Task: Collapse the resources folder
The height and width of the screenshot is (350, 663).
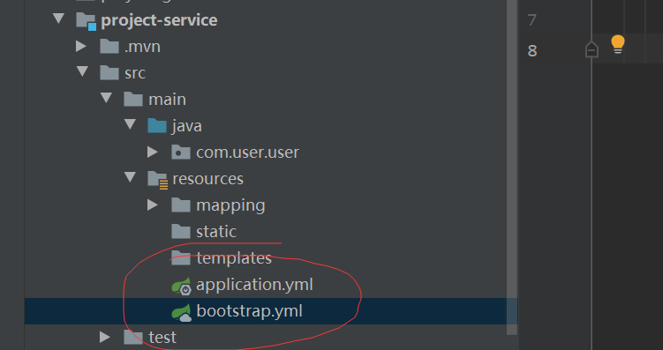Action: point(130,177)
